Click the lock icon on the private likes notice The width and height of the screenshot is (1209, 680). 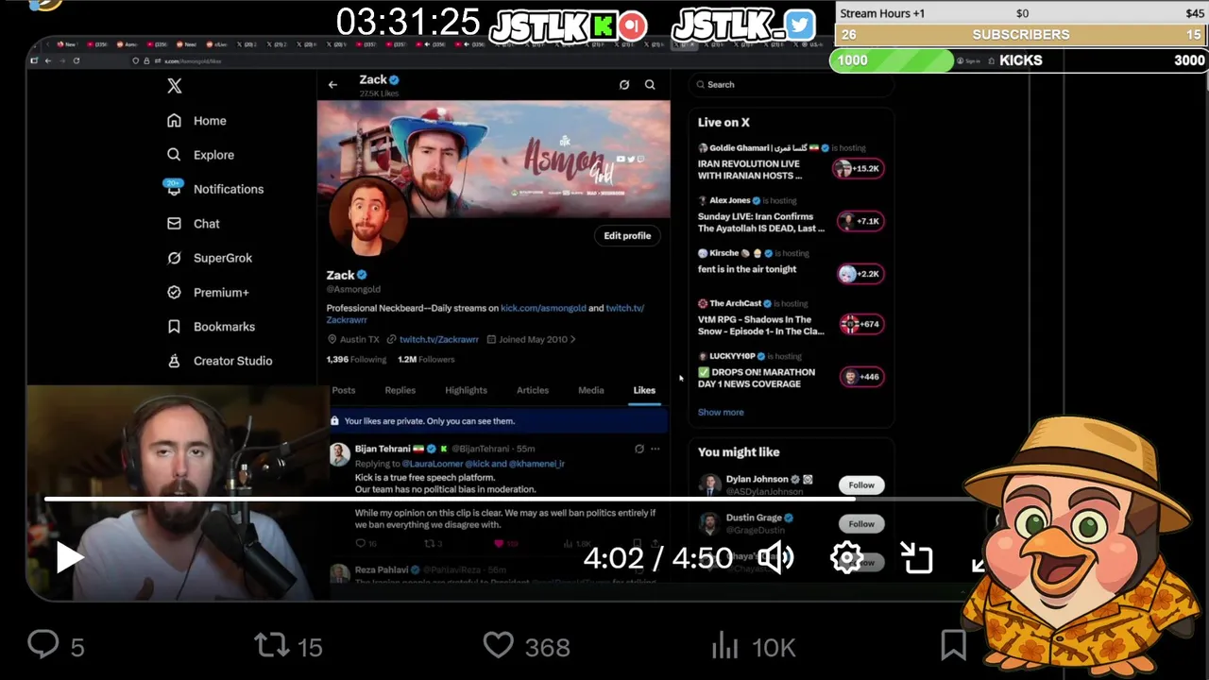335,421
